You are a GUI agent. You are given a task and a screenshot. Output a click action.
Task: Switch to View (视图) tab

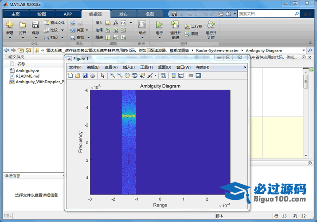point(149,14)
